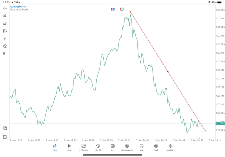Screen dimensions: 225x157
Task: Open the M1 timeframe selector
Action: (5, 54)
